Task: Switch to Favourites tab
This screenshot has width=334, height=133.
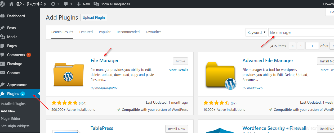Action: pyautogui.click(x=154, y=32)
